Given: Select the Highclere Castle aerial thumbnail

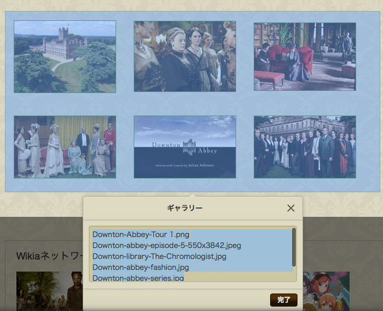Looking at the screenshot, I should pyautogui.click(x=65, y=56).
